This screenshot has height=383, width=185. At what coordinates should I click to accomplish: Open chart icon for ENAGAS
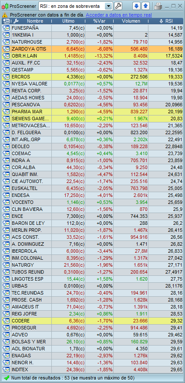point(6,356)
